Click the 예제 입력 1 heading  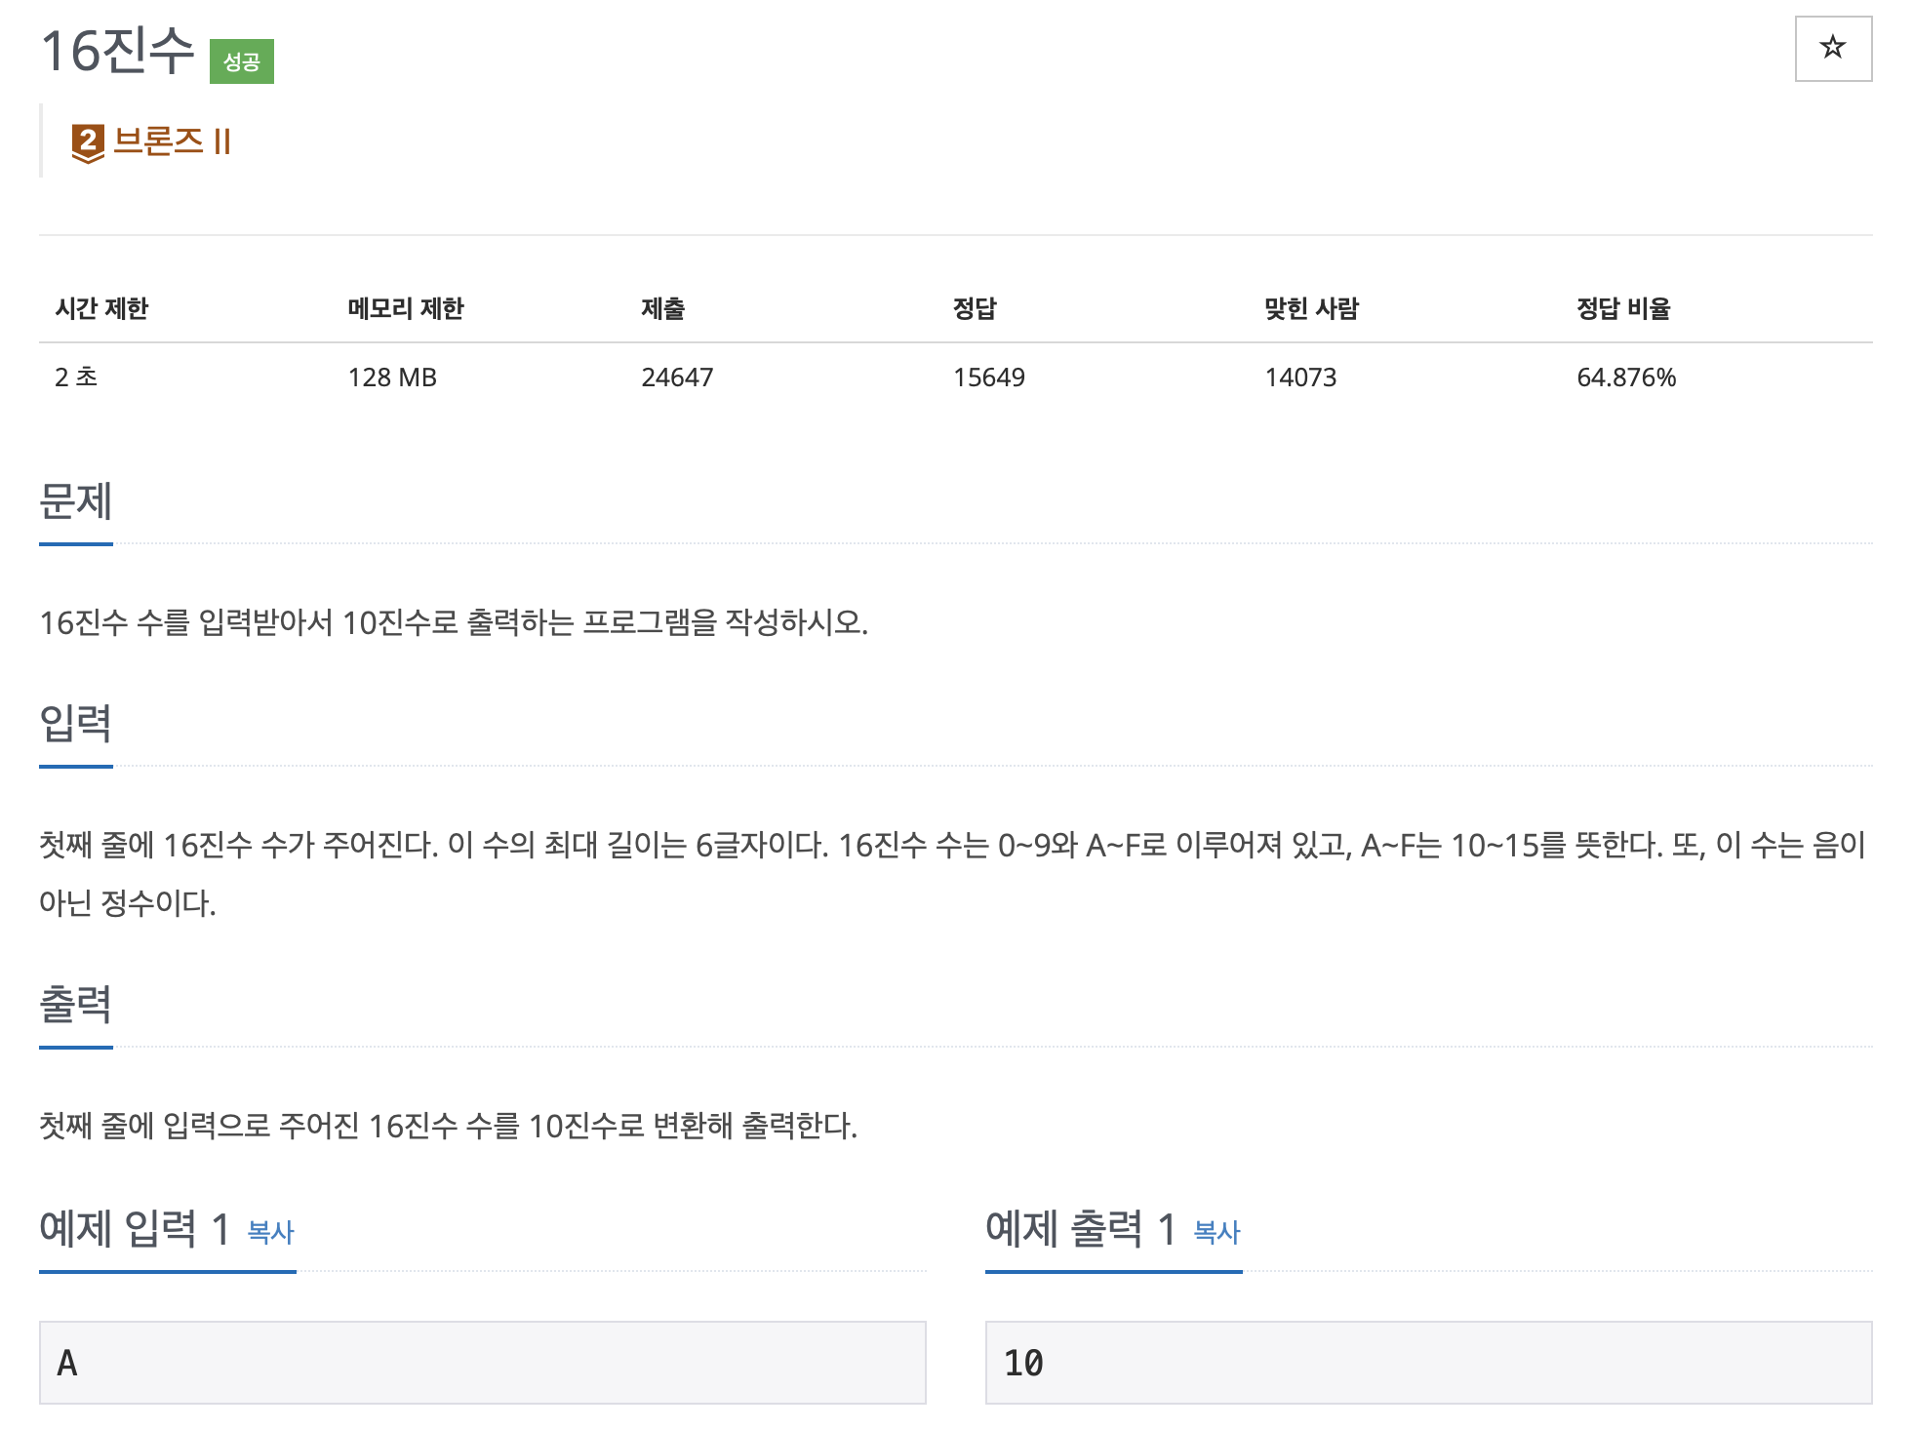134,1228
